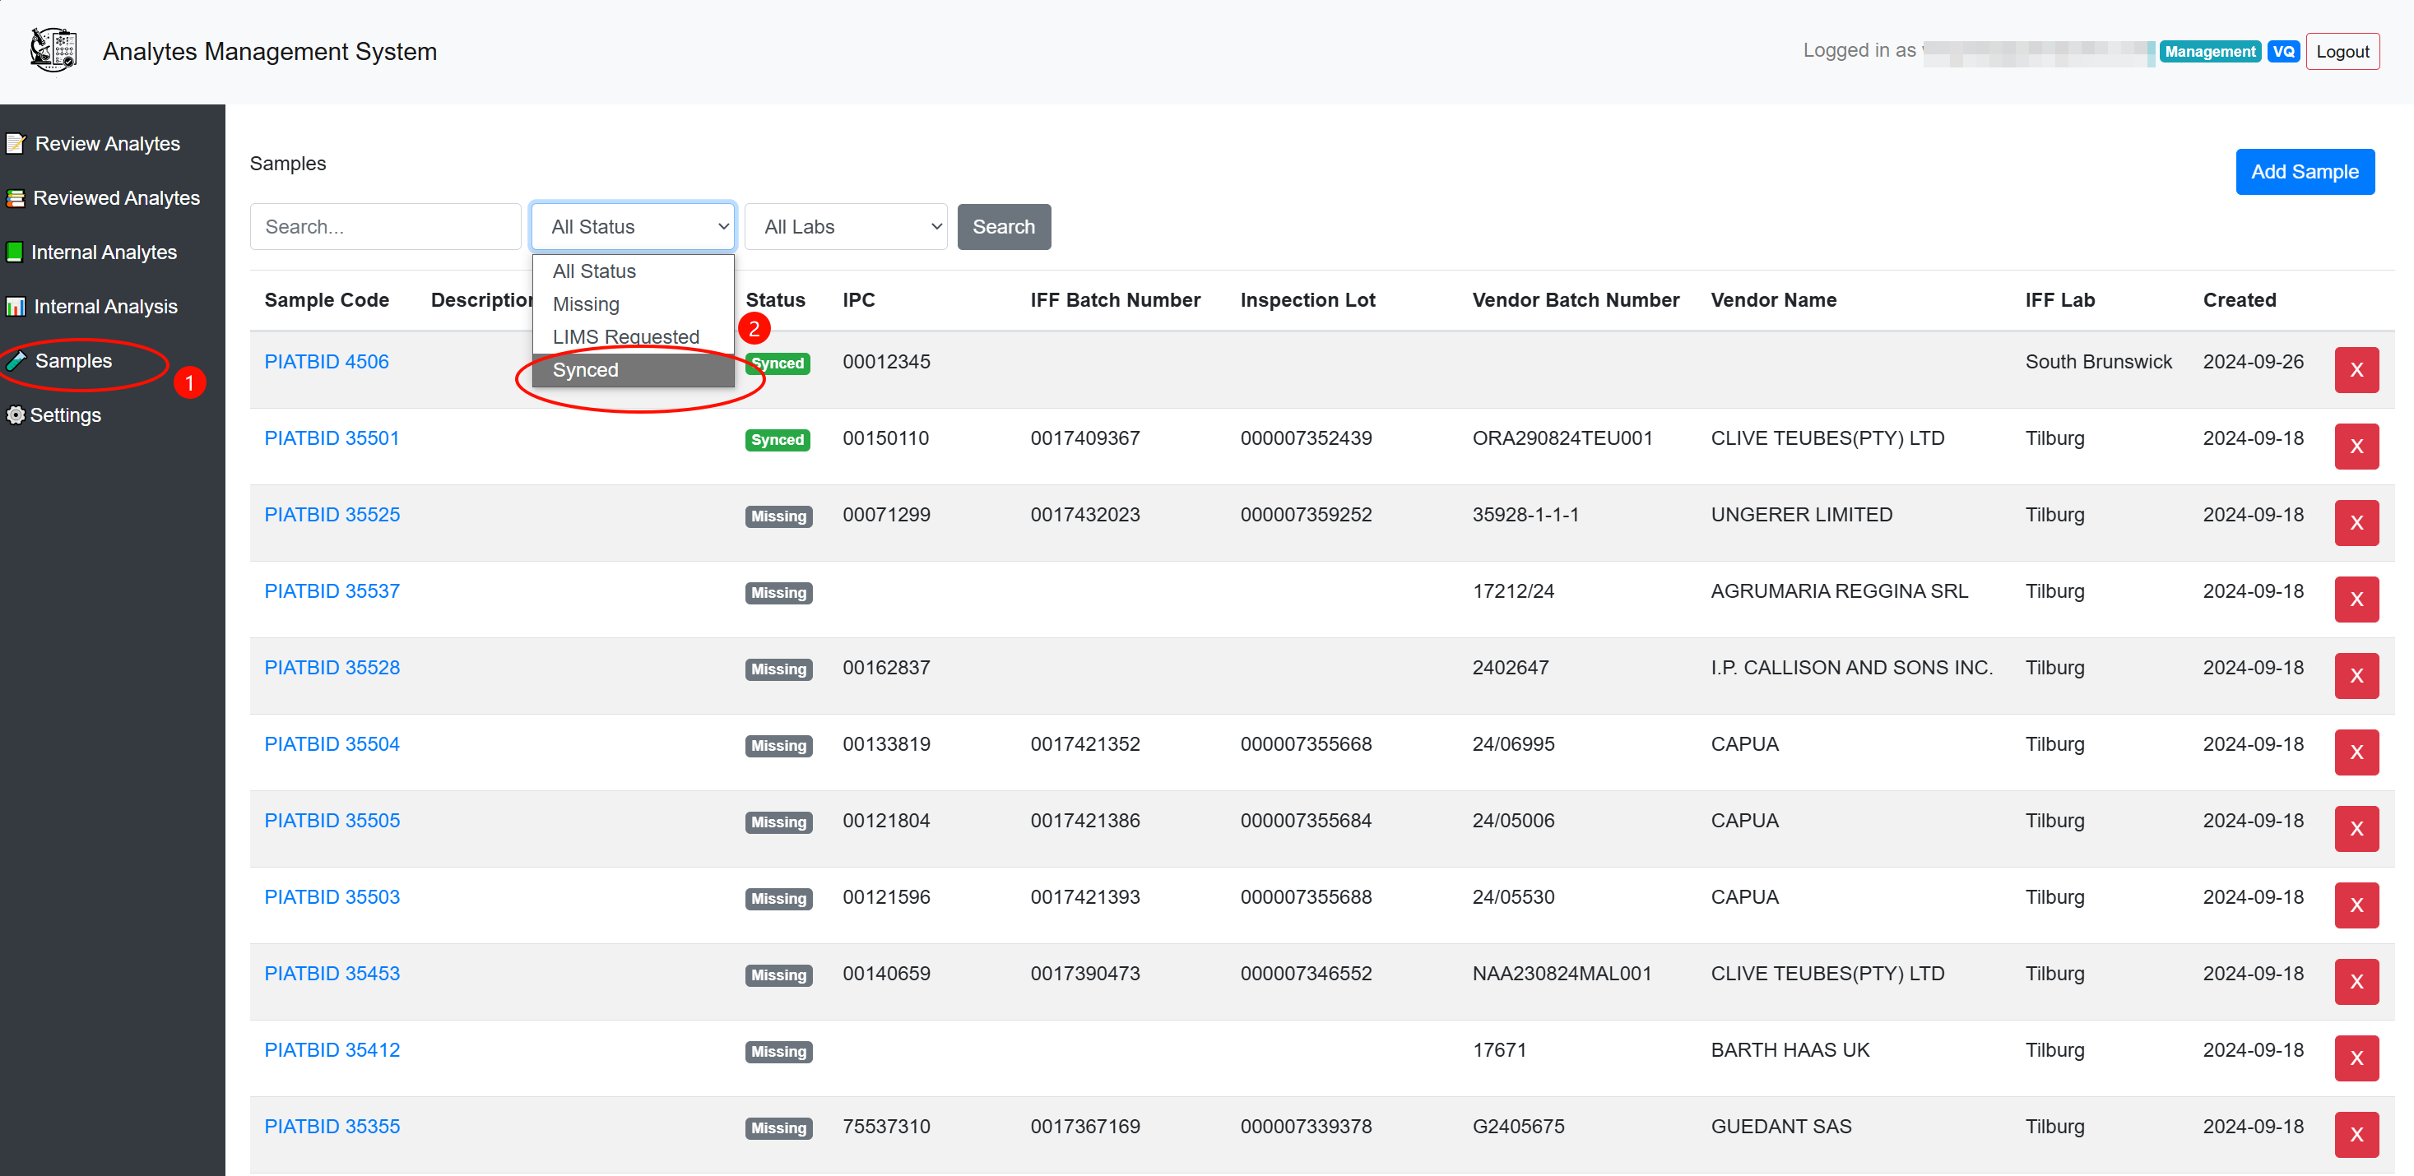This screenshot has width=2414, height=1176.
Task: Open the Review Analytes sidebar icon
Action: pos(15,143)
